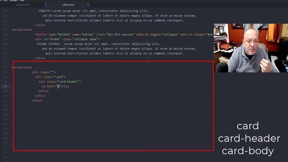Place cursor in the card-header div line
This screenshot has width=288, height=162.
pyautogui.click(x=60, y=81)
